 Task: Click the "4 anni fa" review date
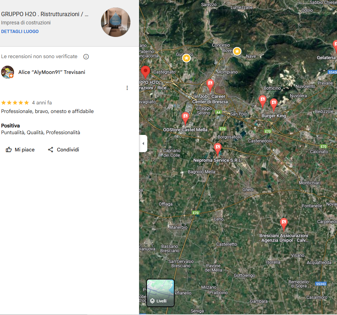click(x=42, y=103)
